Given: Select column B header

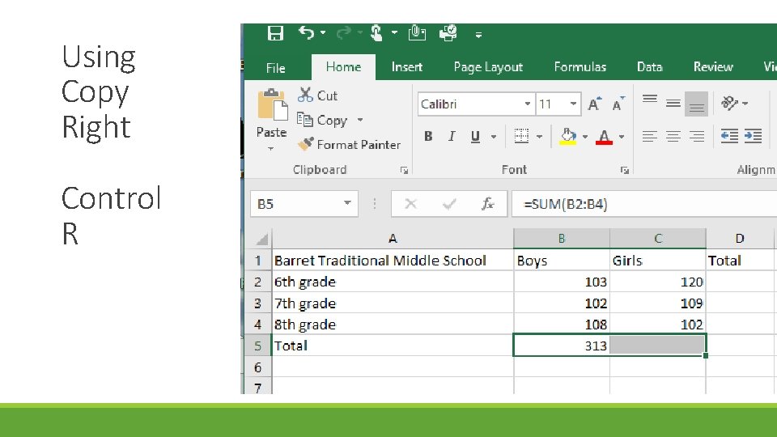Looking at the screenshot, I should click(x=562, y=239).
